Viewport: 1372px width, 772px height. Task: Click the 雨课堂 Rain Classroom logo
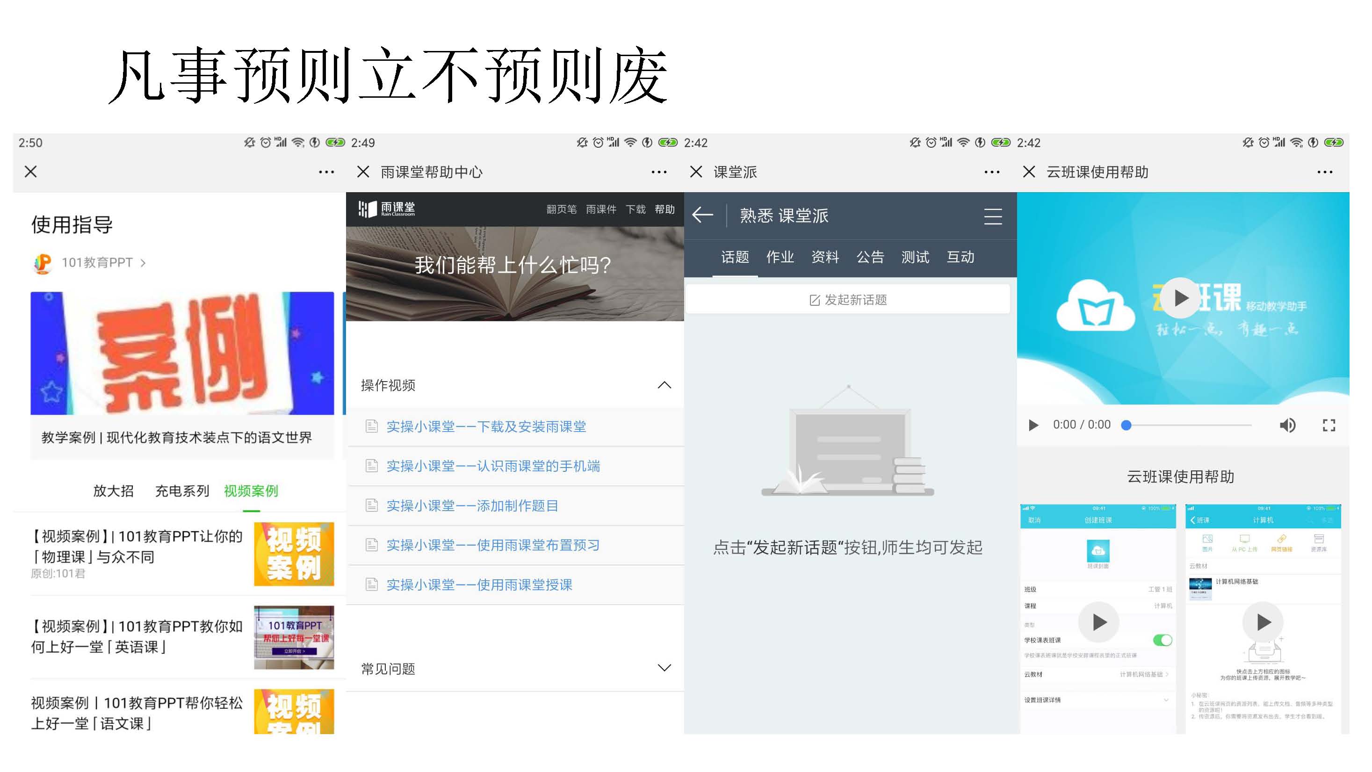pyautogui.click(x=387, y=209)
